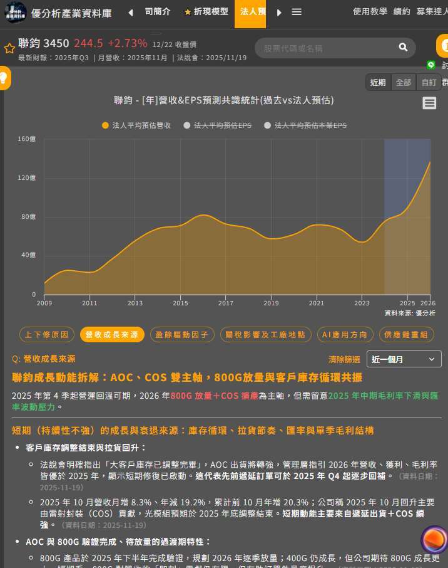Screen dimensions: 448x568
Task: Click the 盈餘驅動因子 topic button
Action: (182, 335)
